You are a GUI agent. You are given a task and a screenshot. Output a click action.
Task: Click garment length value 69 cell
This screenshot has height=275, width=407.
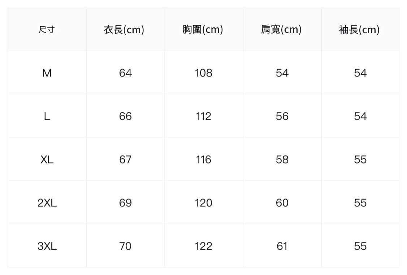tap(125, 203)
